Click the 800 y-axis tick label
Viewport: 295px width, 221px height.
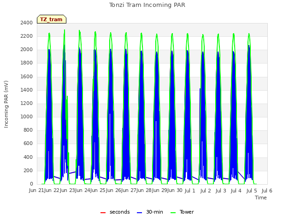(28, 130)
